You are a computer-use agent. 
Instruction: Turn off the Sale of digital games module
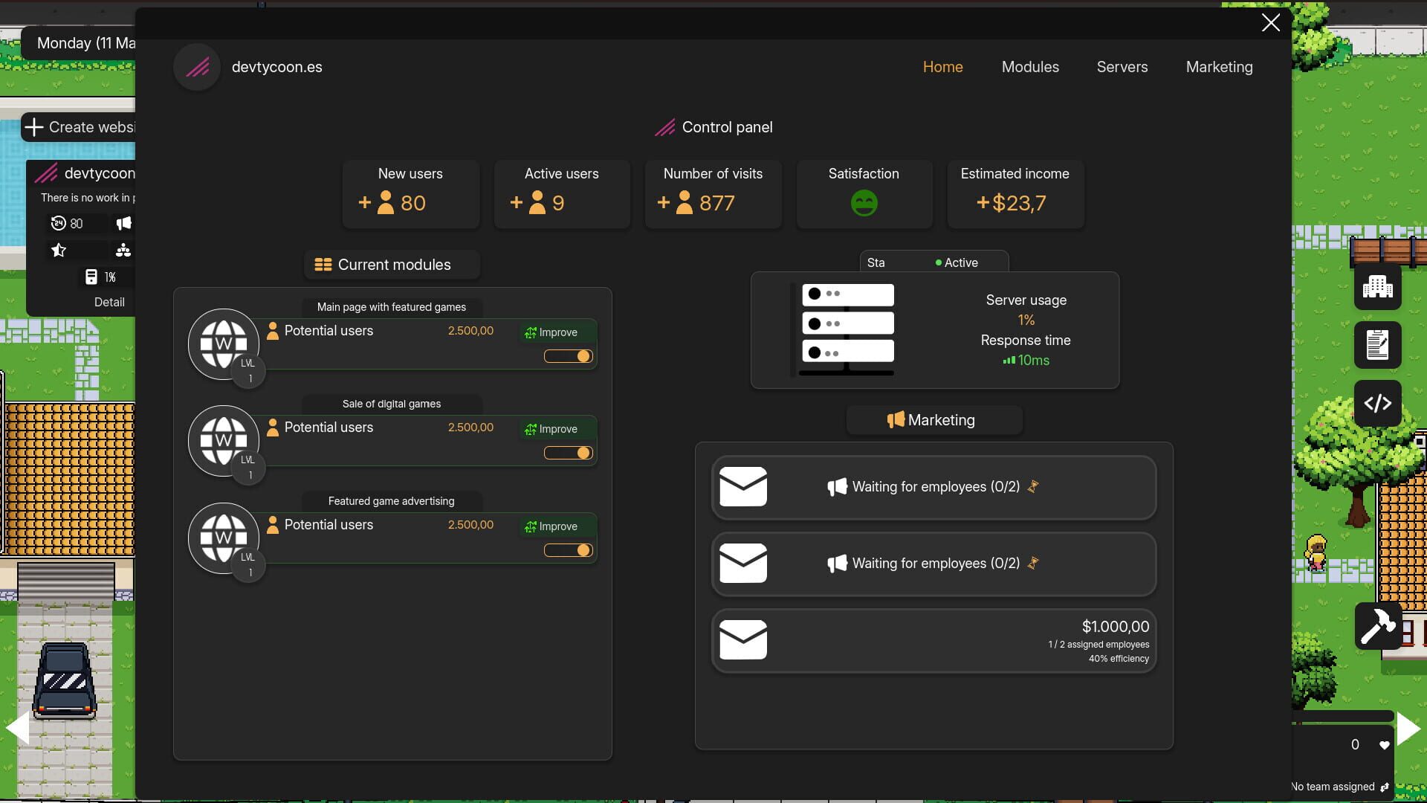[569, 453]
